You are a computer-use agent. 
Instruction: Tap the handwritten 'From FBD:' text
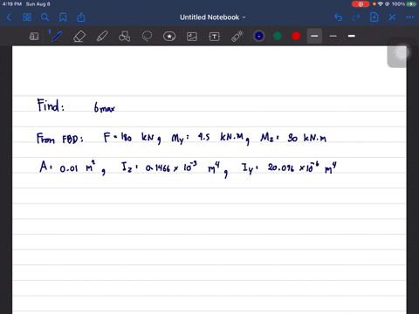[x=59, y=139]
